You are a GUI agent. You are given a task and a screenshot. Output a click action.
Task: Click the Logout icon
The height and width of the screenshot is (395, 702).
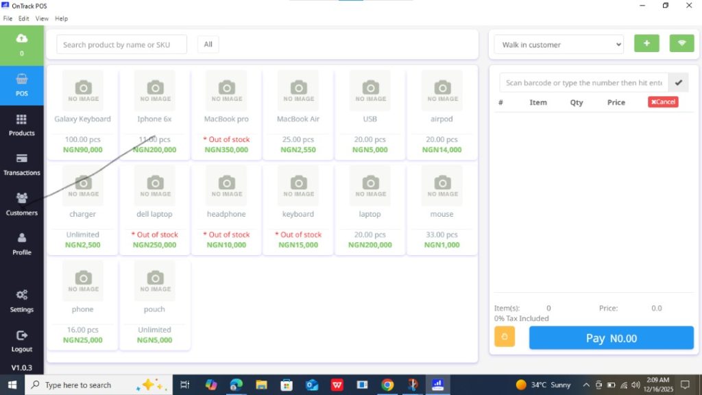pos(21,341)
